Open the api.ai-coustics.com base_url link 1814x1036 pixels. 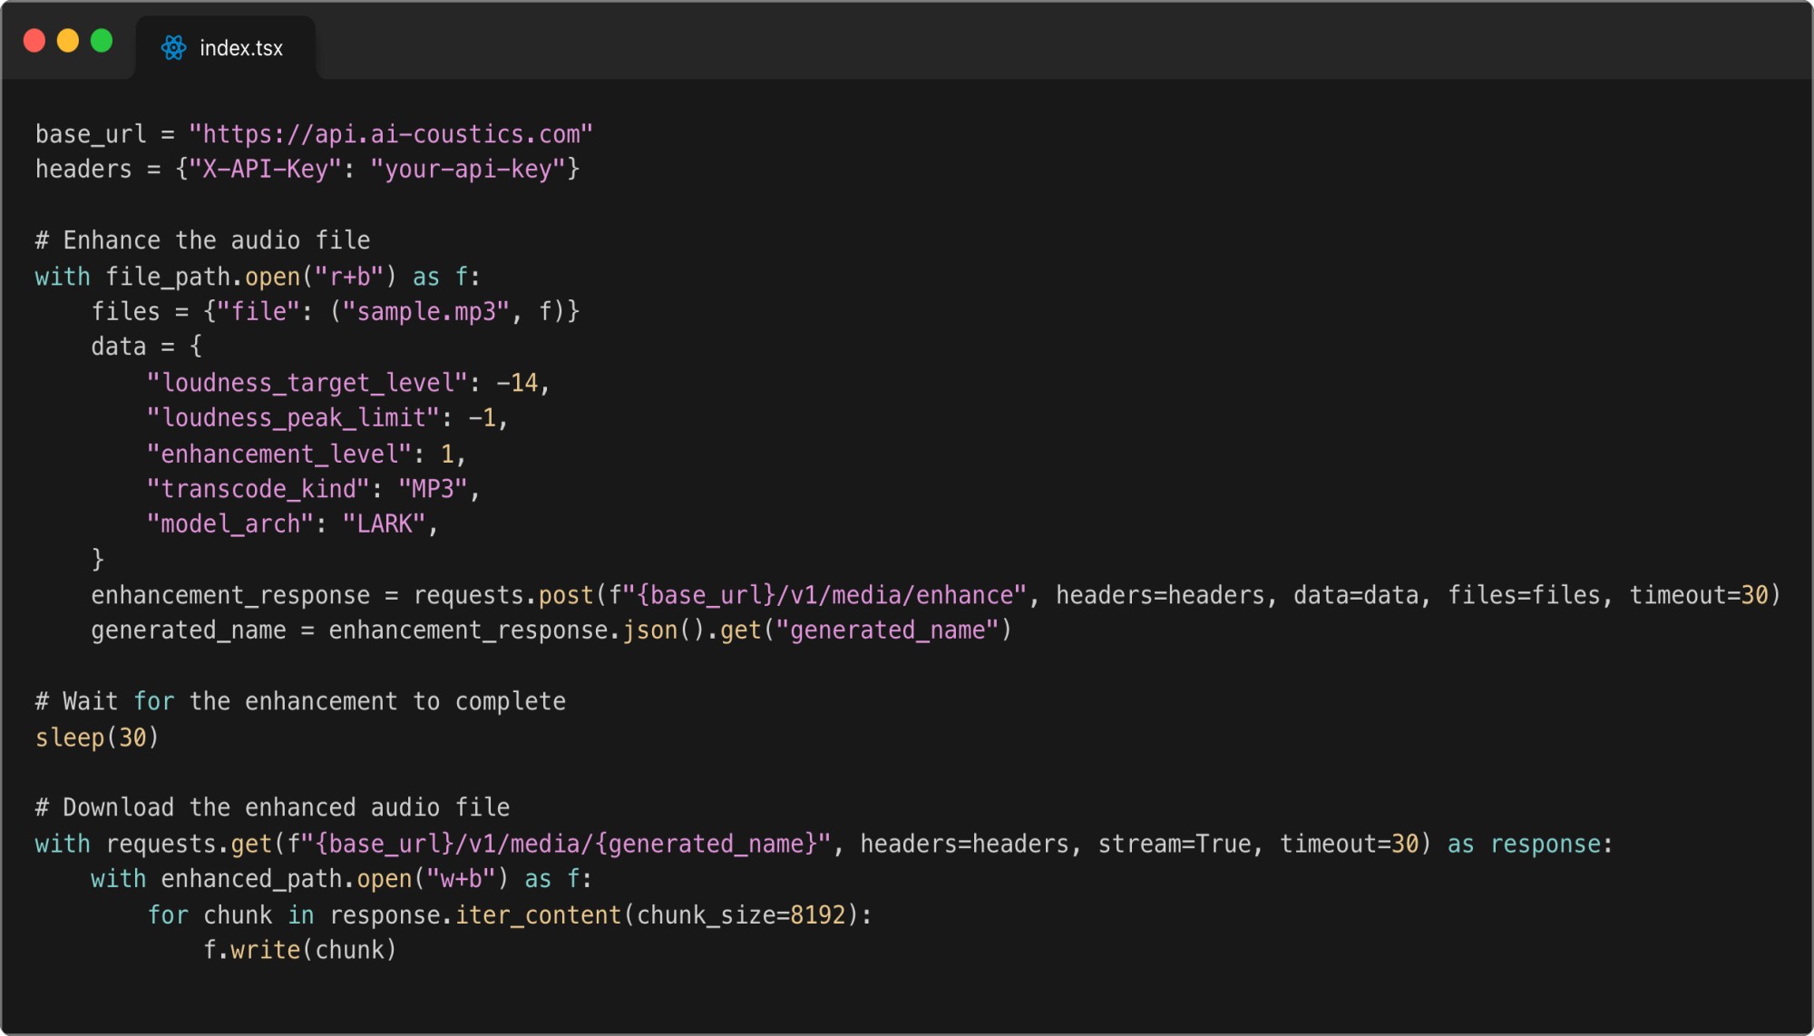point(390,133)
